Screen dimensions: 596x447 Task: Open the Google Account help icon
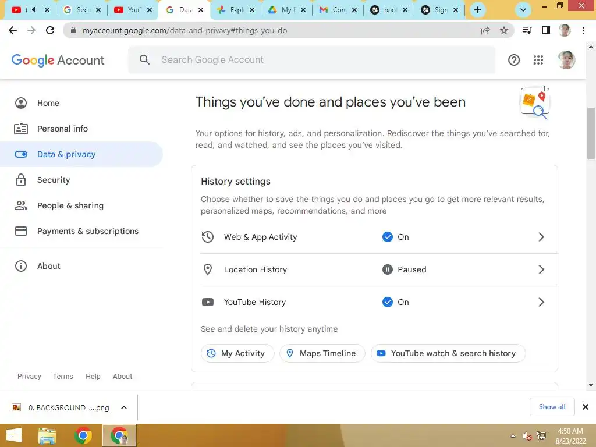pyautogui.click(x=513, y=60)
